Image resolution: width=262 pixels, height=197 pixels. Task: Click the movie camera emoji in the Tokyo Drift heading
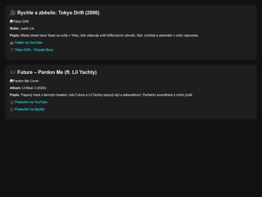pos(13,13)
